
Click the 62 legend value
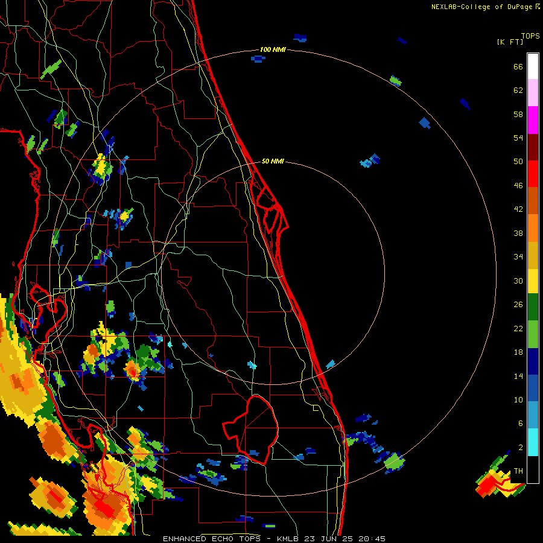518,91
